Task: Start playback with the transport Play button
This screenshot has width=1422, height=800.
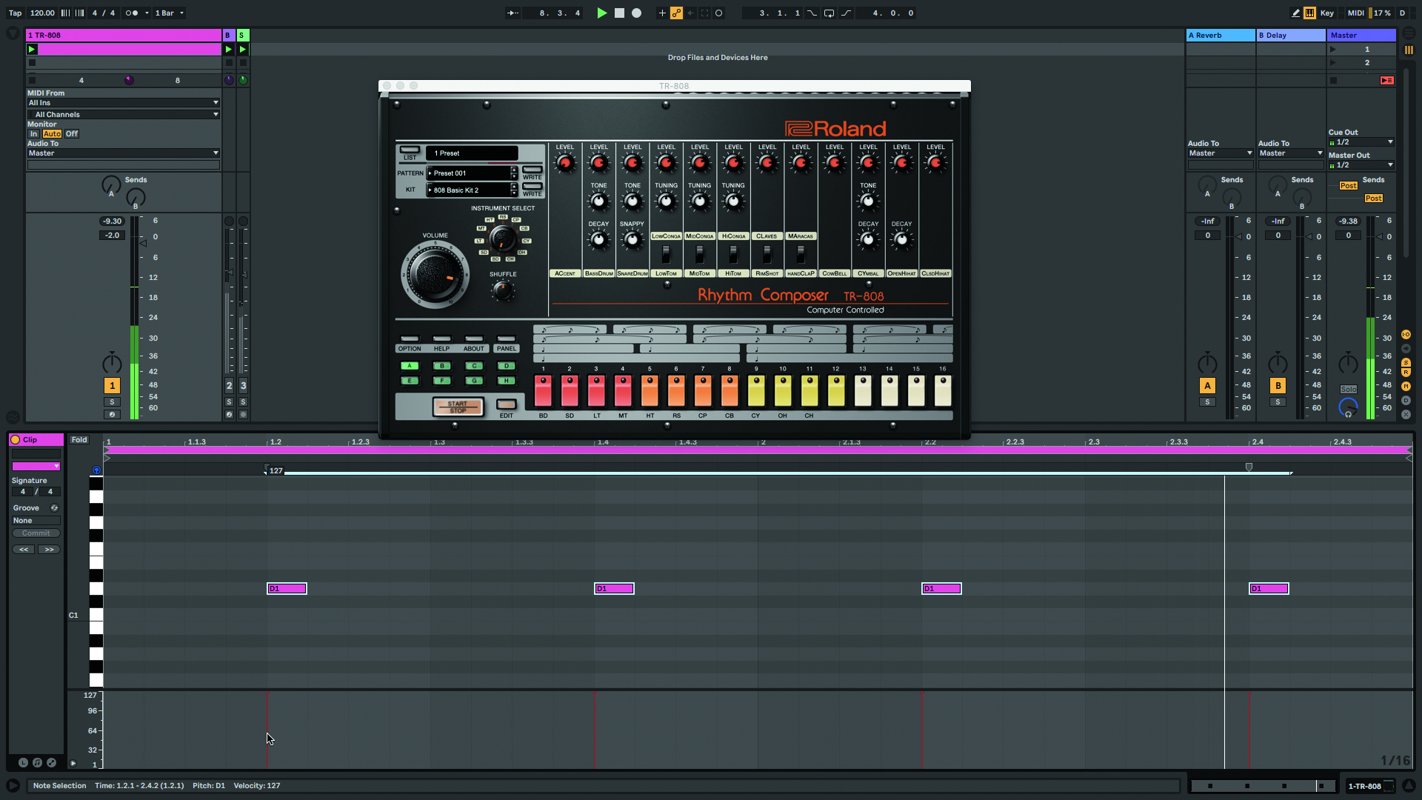Action: (601, 13)
